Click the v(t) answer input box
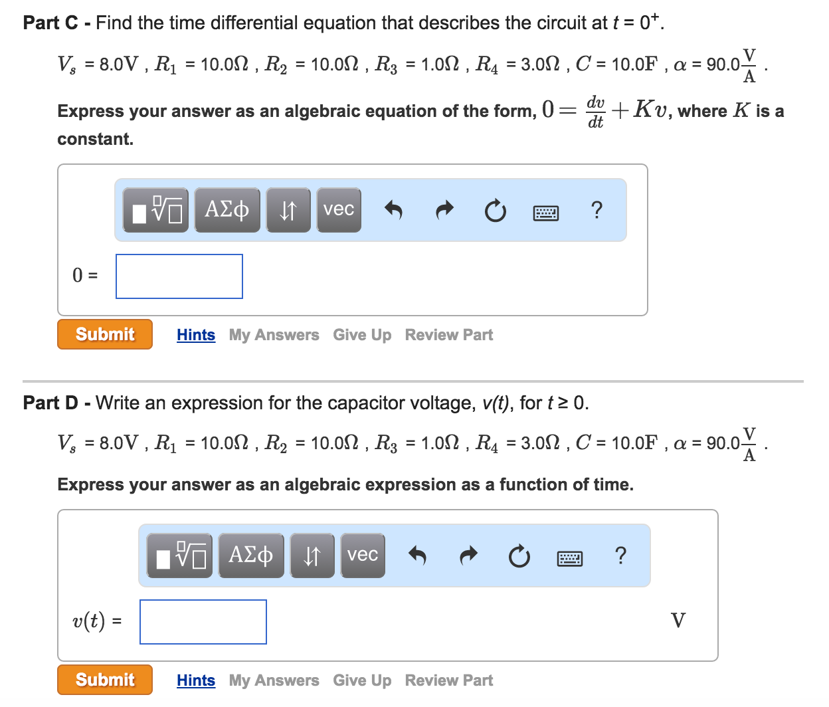The width and height of the screenshot is (829, 707). (x=203, y=622)
